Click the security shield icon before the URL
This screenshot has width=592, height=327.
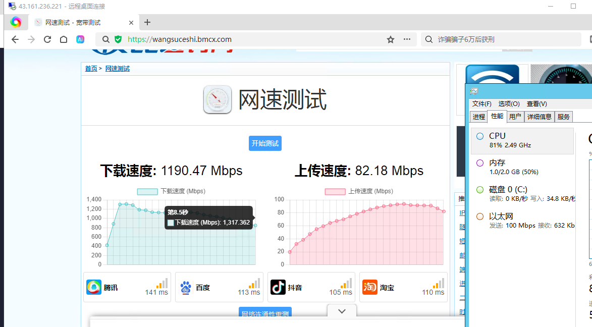118,39
